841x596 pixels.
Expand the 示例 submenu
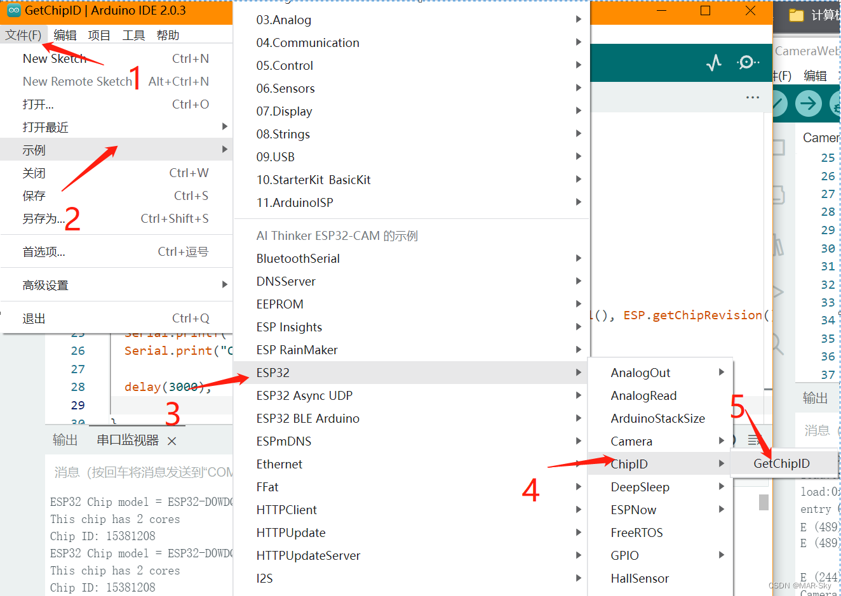pyautogui.click(x=116, y=150)
